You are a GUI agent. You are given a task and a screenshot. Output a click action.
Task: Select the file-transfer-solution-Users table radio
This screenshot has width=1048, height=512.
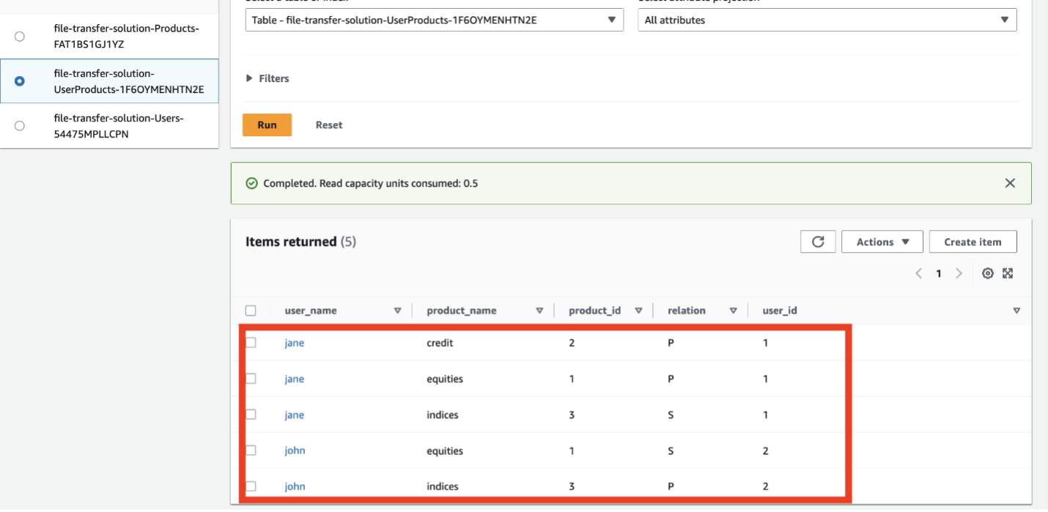19,125
